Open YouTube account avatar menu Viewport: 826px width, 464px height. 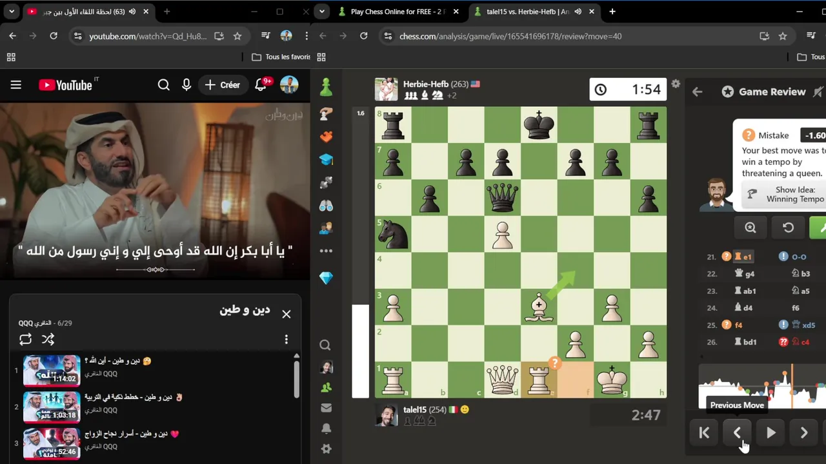(289, 85)
